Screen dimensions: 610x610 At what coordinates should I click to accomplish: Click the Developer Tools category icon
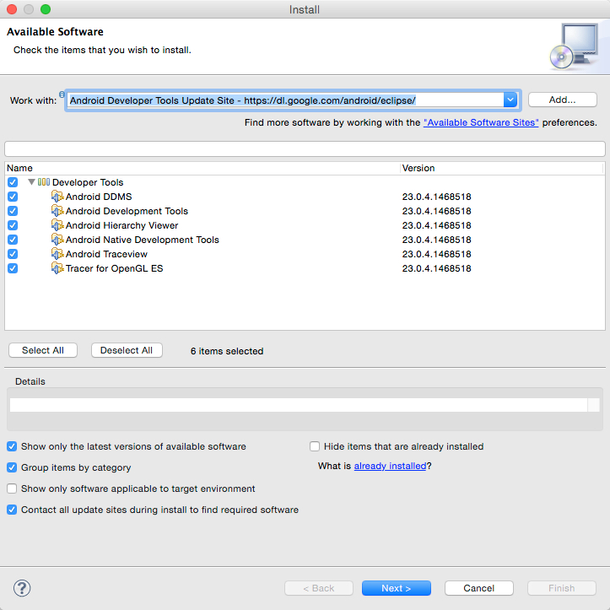click(x=44, y=182)
